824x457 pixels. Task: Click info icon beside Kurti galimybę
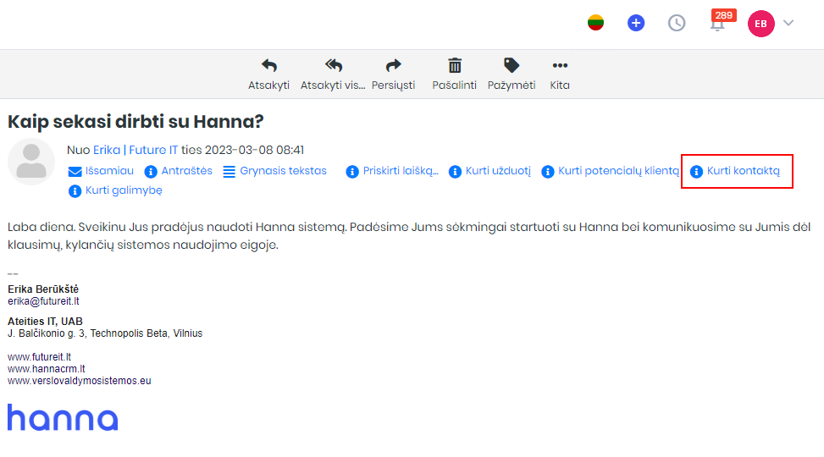[x=75, y=191]
